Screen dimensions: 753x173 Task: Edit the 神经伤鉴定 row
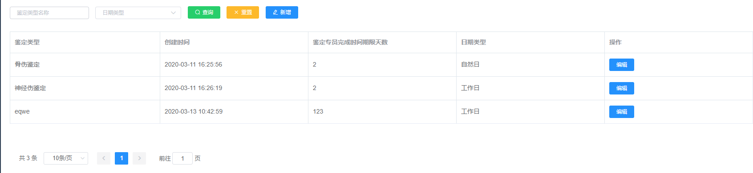pyautogui.click(x=621, y=88)
